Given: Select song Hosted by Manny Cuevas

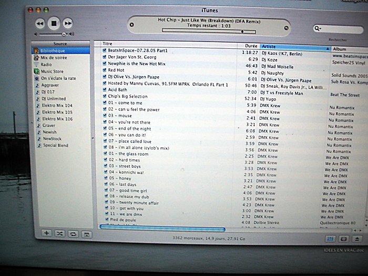Looking at the screenshot, I should click(168, 84).
